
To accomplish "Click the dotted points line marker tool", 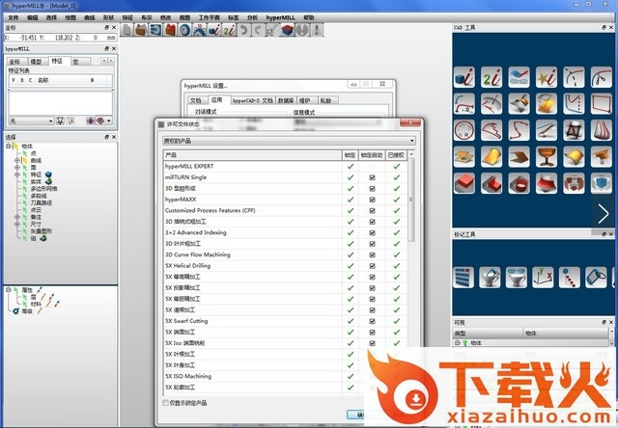I will click(569, 278).
